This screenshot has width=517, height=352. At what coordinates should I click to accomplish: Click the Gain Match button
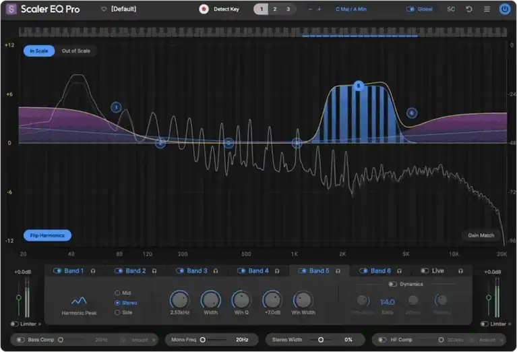coord(481,235)
